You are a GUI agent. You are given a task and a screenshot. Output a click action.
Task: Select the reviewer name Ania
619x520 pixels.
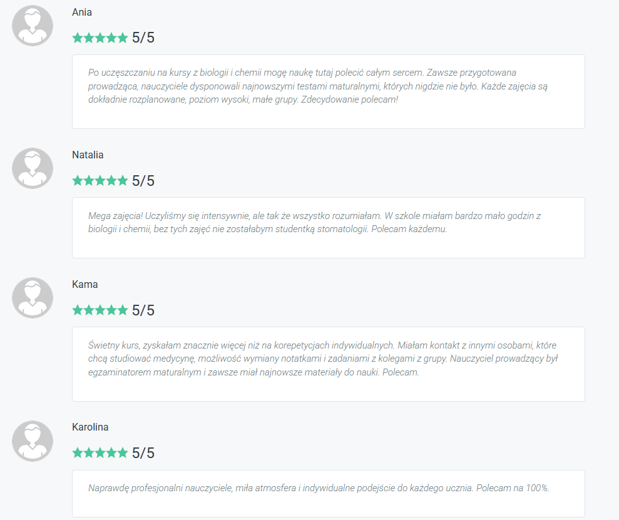tap(82, 13)
